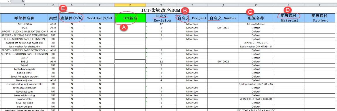Click Miter Saw project in BASE row

[192, 28]
